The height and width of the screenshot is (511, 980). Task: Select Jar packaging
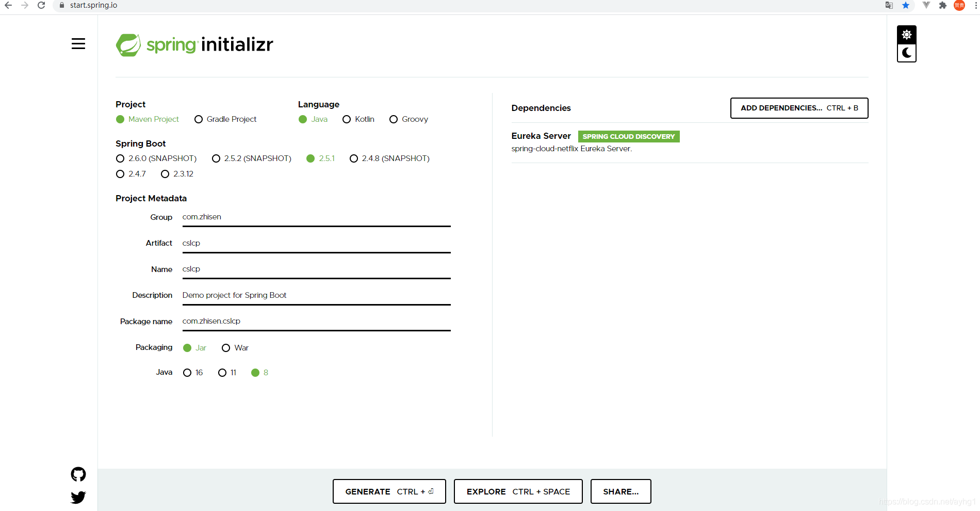(x=195, y=348)
